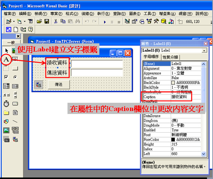Select the OLE container tool
Screen dimensions: 213x179
[x=6, y=139]
